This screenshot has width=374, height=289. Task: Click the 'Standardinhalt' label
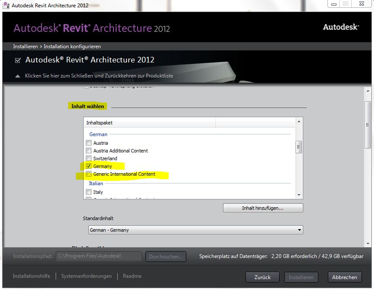[98, 218]
